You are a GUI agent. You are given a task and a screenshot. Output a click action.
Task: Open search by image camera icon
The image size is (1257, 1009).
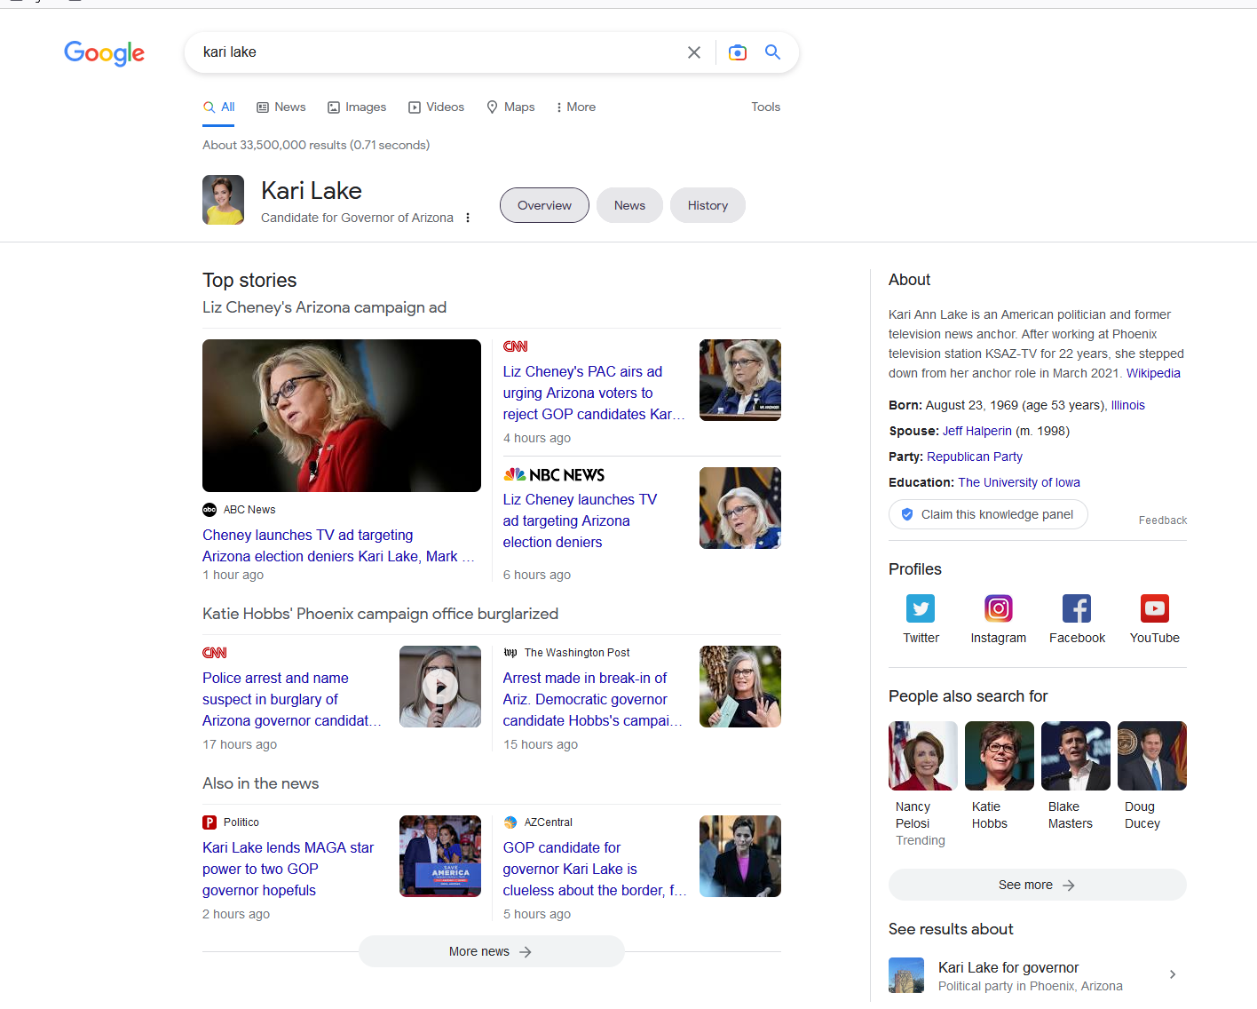pyautogui.click(x=737, y=52)
